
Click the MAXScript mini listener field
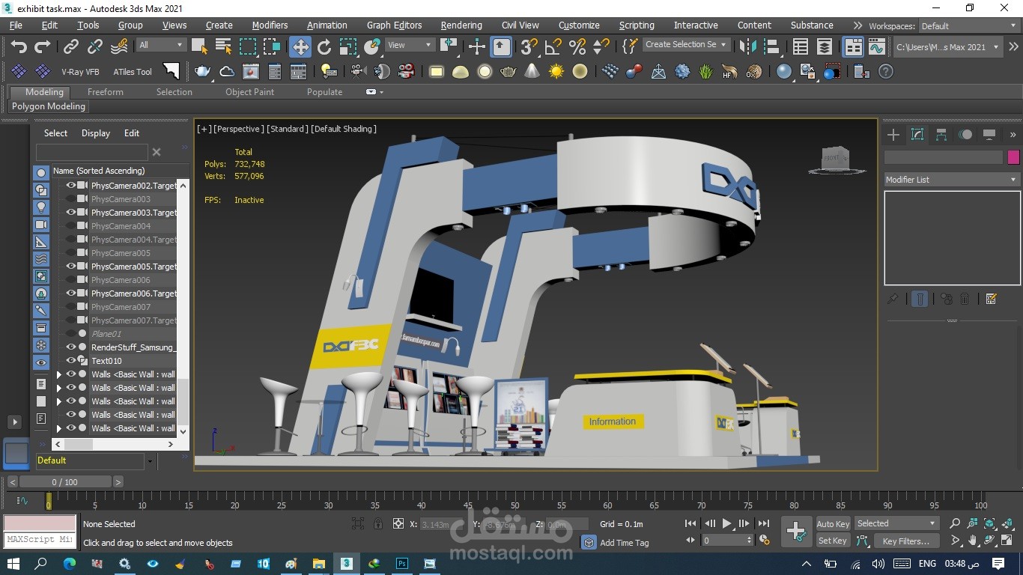pos(40,539)
